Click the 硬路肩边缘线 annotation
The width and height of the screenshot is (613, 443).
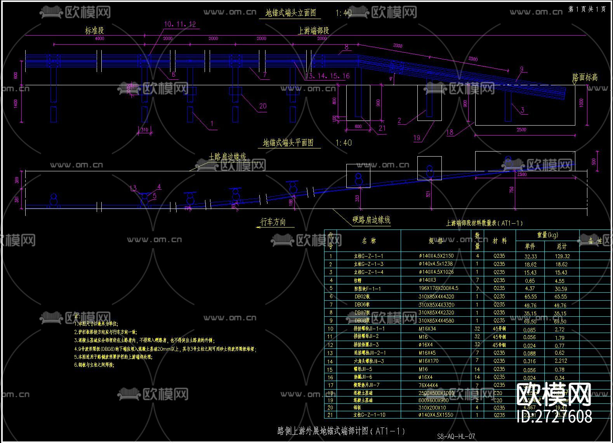point(371,220)
